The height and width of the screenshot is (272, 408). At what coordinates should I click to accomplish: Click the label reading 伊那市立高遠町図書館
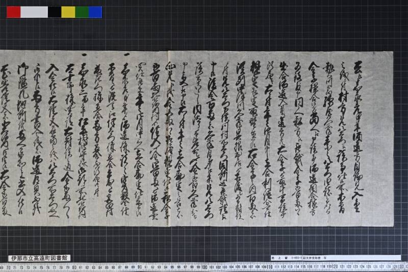point(39,258)
